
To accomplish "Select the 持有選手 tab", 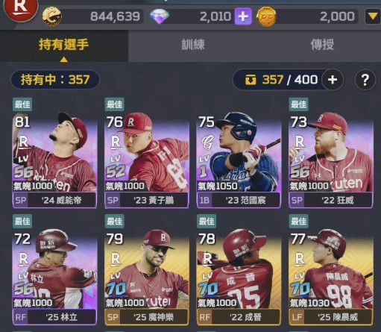I will pyautogui.click(x=64, y=46).
